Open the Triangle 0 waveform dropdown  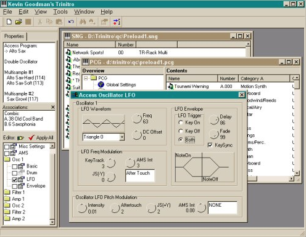[x=122, y=137]
